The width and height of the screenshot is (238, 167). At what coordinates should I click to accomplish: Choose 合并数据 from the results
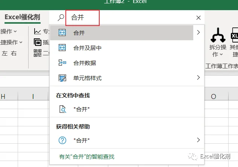tap(127, 63)
